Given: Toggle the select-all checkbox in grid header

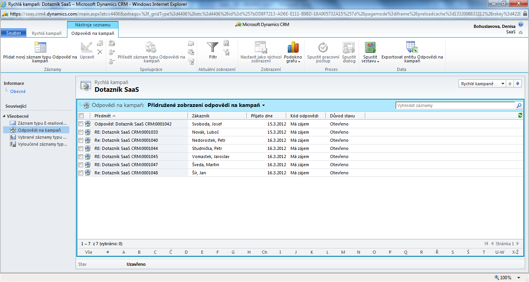Looking at the screenshot, I should click(x=81, y=115).
